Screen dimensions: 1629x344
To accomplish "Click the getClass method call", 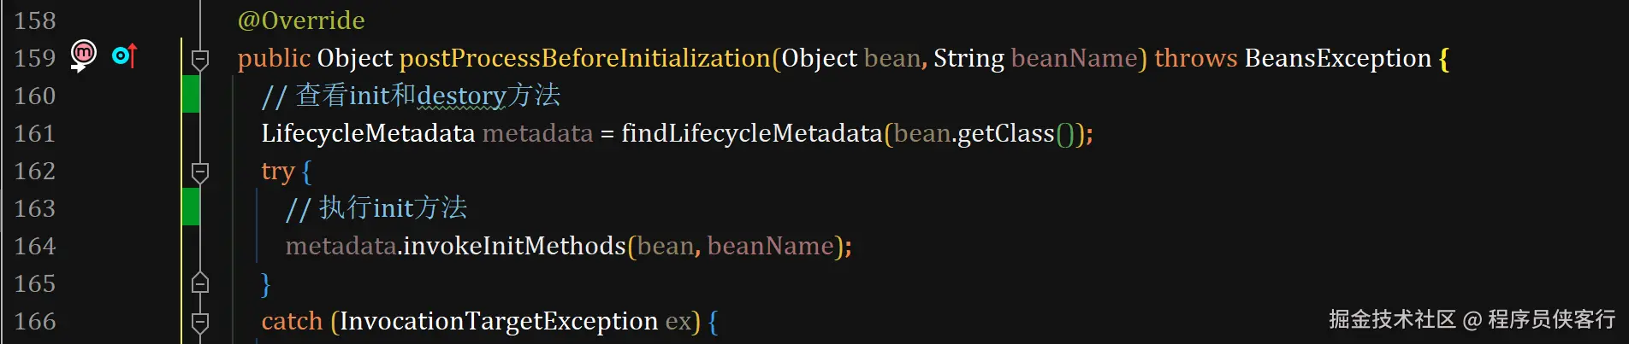I will coord(1006,133).
